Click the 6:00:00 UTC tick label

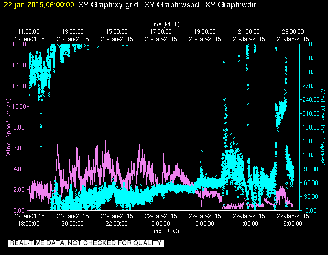(x=293, y=224)
